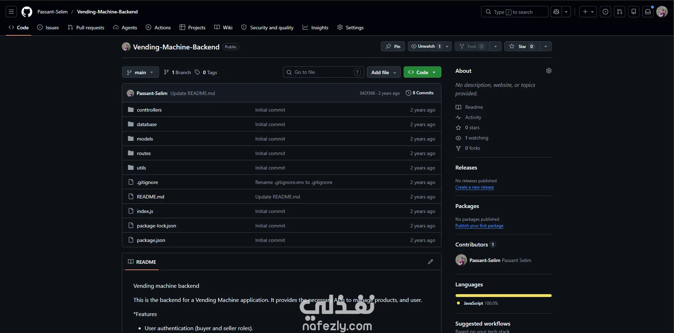Edit the README with the pencil icon
Image resolution: width=674 pixels, height=333 pixels.
430,262
